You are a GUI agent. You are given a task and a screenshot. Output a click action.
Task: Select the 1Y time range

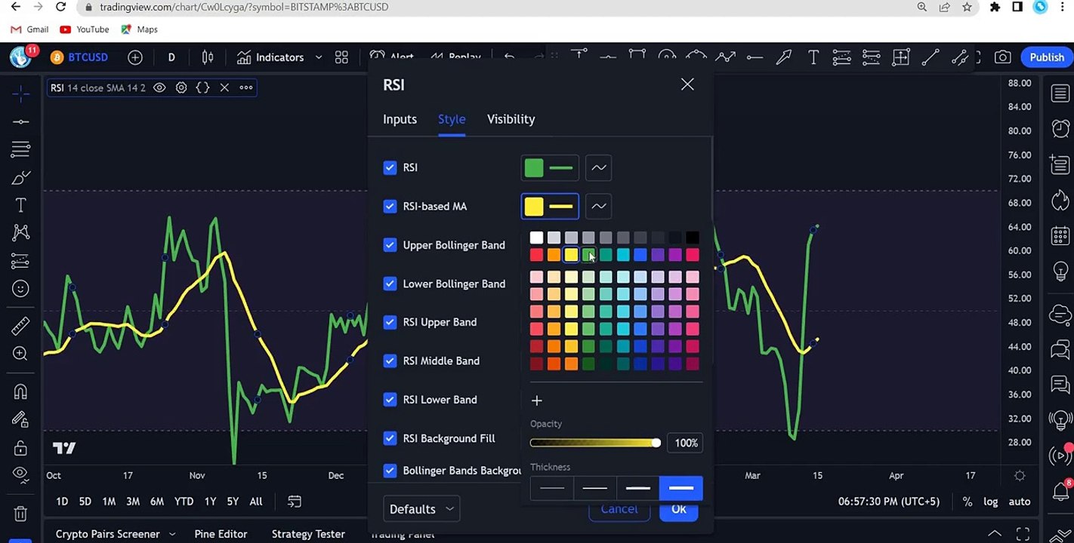[x=210, y=502]
